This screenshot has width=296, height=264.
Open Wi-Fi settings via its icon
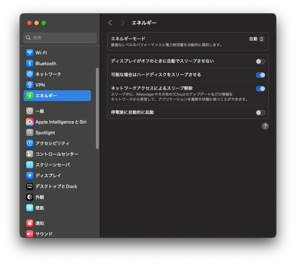point(30,53)
